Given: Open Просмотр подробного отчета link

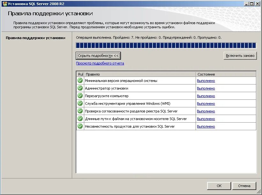Looking at the screenshot, I should pos(100,63).
